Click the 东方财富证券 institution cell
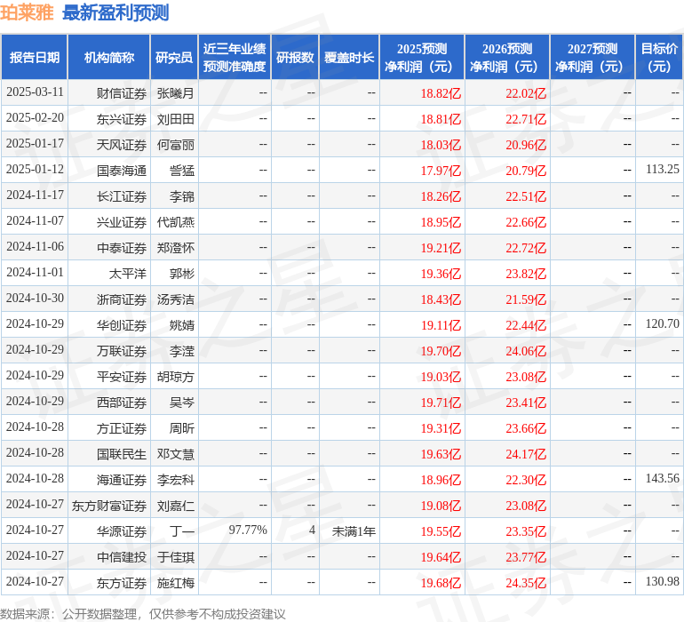This screenshot has width=684, height=622. (x=109, y=506)
